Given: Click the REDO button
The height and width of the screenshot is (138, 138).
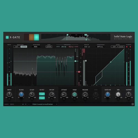Looking at the screenshot, I should tap(12, 104).
